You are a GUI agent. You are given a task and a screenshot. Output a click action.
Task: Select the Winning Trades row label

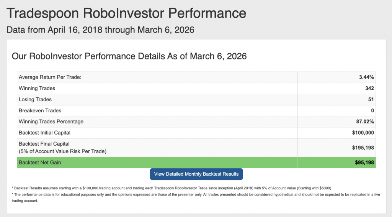click(37, 89)
